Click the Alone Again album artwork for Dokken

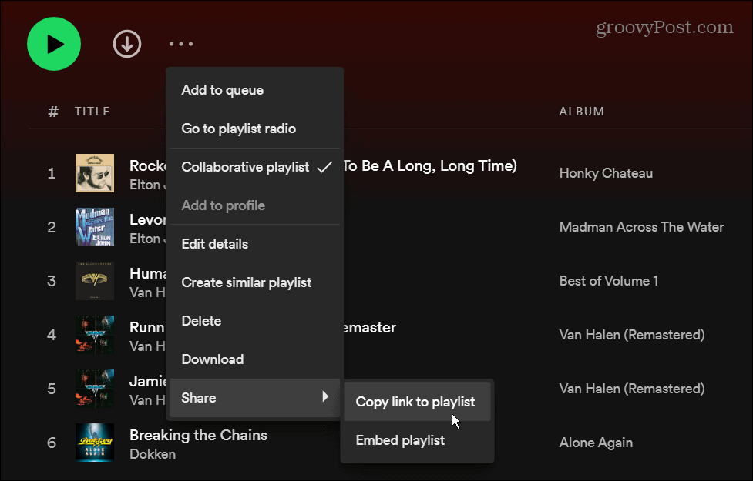coord(94,443)
